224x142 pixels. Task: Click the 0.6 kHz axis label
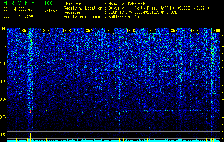click(3, 135)
